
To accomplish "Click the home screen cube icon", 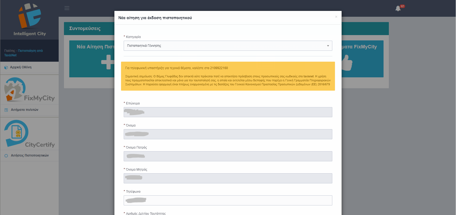I will click(6, 68).
